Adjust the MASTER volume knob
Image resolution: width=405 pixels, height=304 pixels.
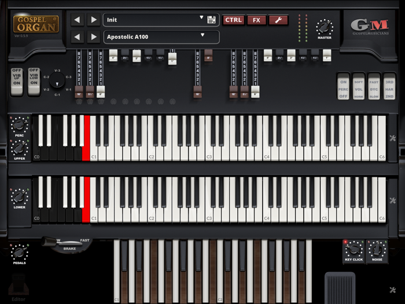[325, 27]
